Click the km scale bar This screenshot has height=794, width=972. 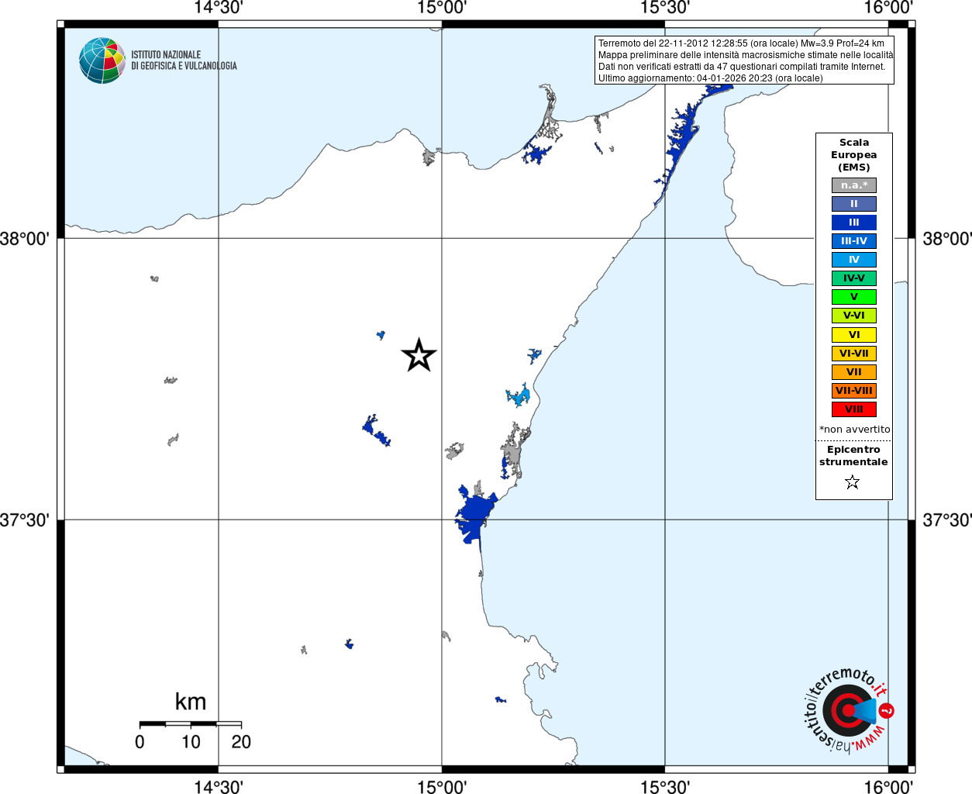coord(191,724)
